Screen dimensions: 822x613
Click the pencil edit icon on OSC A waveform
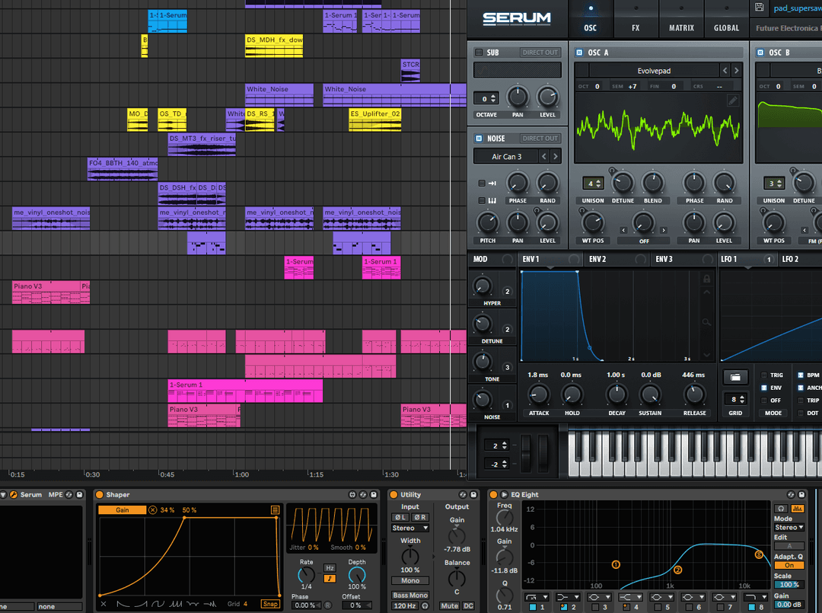tap(733, 101)
